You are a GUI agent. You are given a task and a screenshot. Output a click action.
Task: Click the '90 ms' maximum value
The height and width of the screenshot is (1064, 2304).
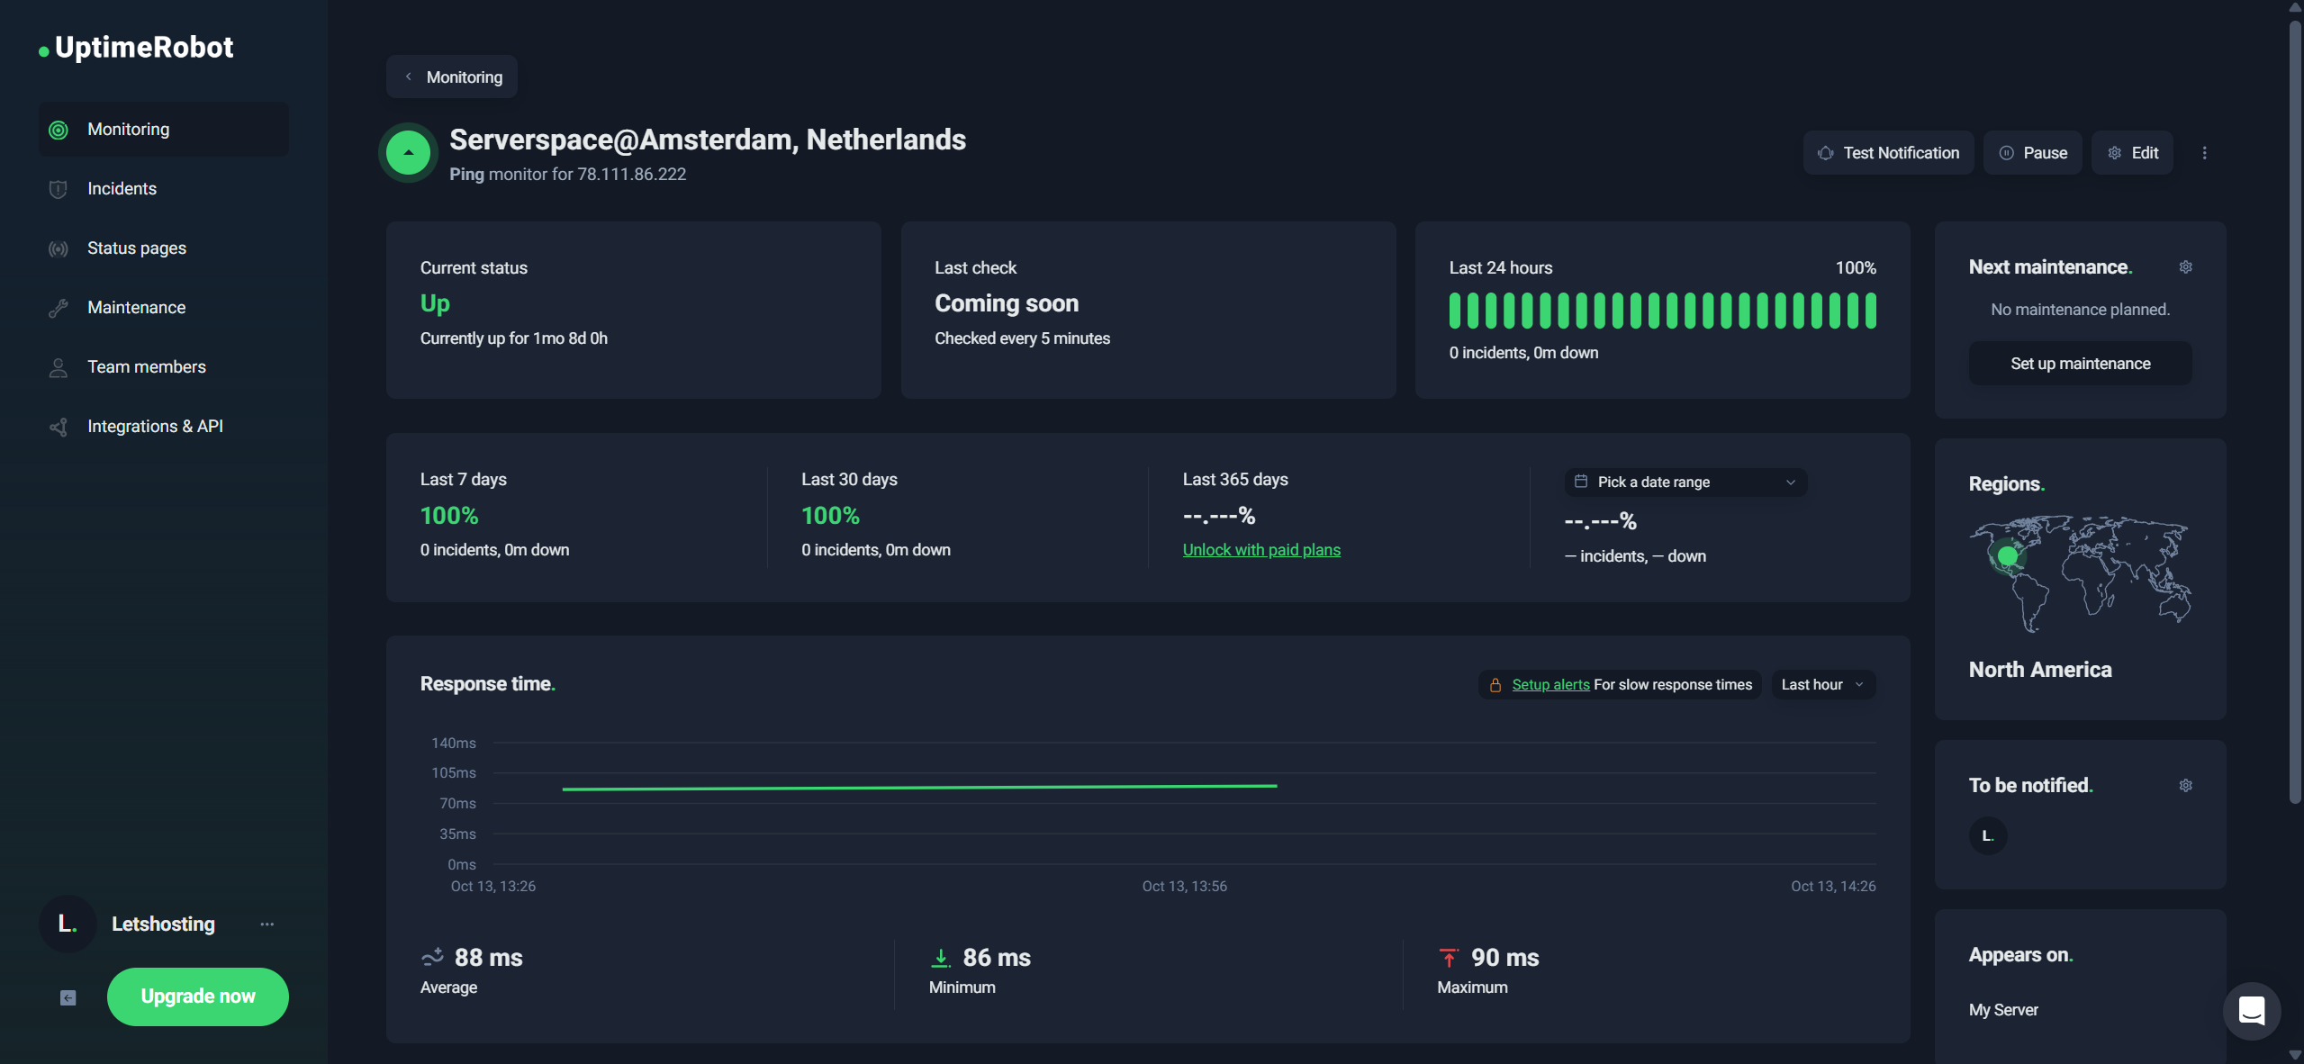pyautogui.click(x=1504, y=958)
